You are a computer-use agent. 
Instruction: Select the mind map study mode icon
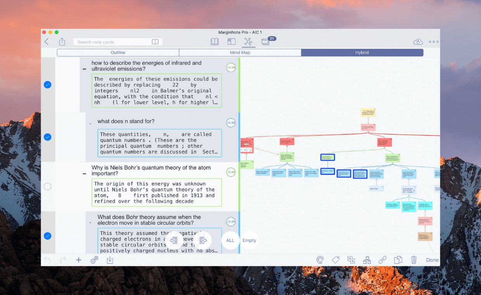point(248,42)
